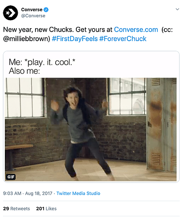Open the Twitter Media Studio source link
The image size is (182, 219).
pos(78,193)
